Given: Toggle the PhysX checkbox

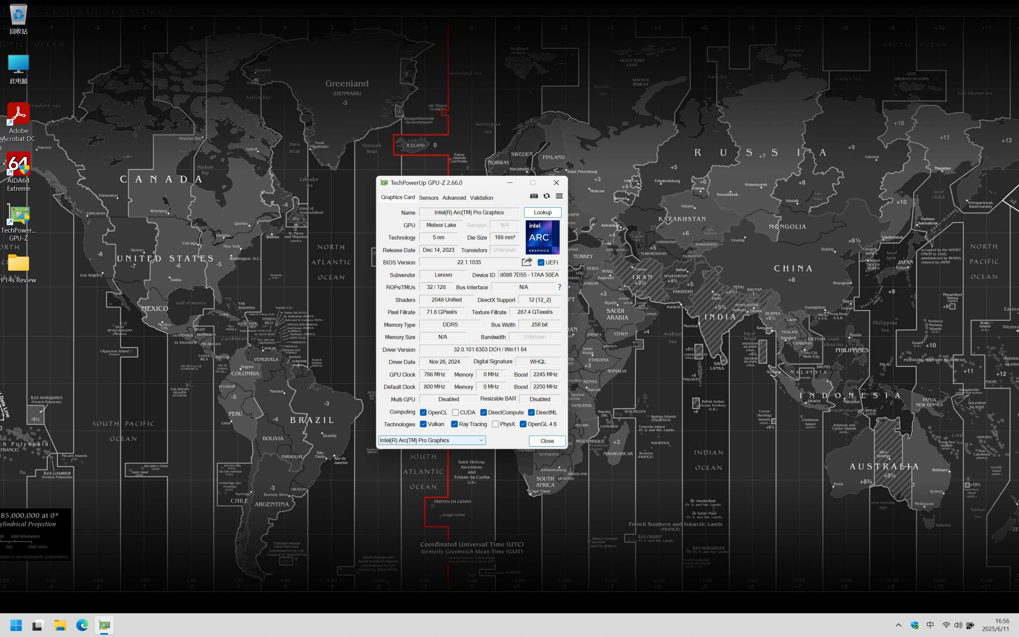Looking at the screenshot, I should [496, 424].
